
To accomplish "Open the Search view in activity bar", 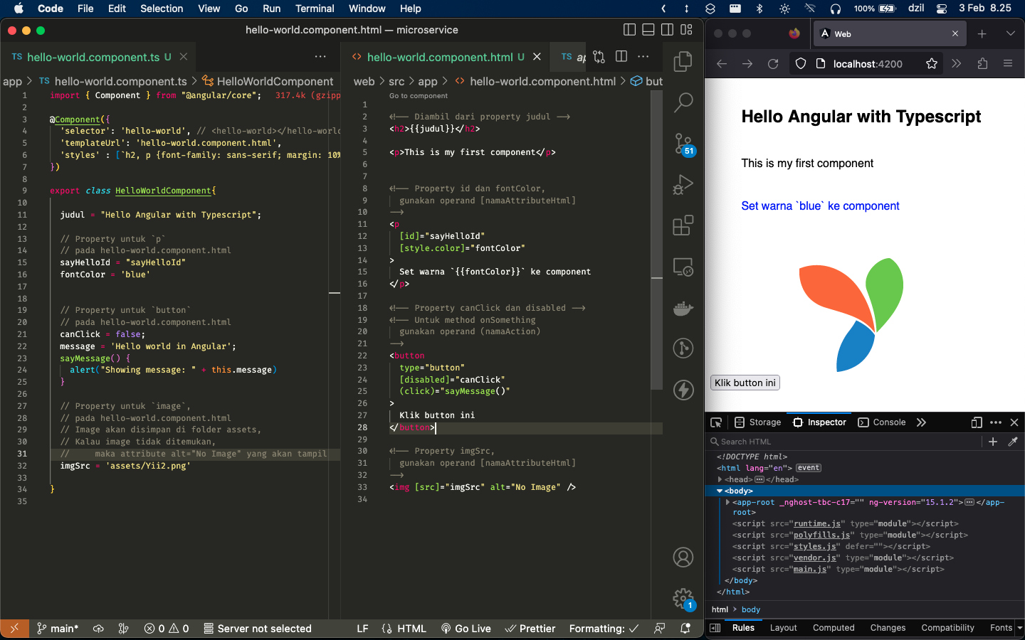I will 683,103.
